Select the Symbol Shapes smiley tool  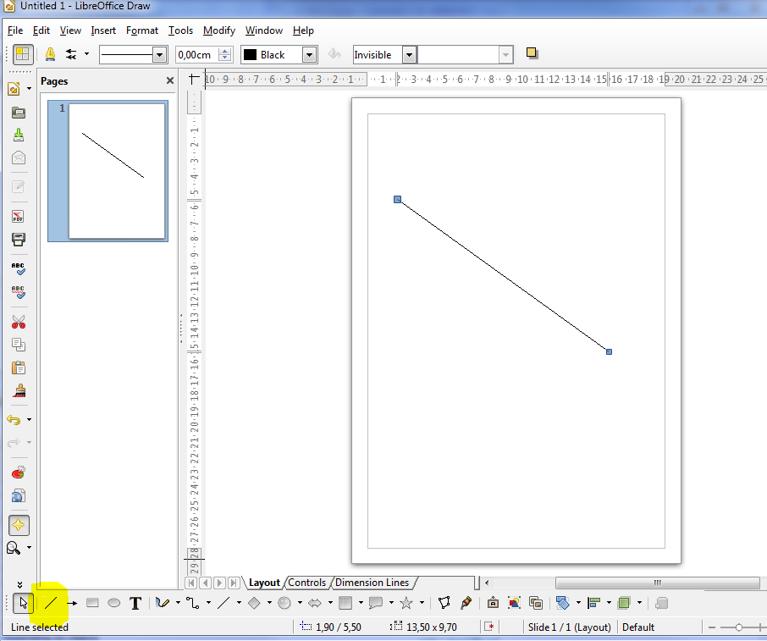[284, 603]
